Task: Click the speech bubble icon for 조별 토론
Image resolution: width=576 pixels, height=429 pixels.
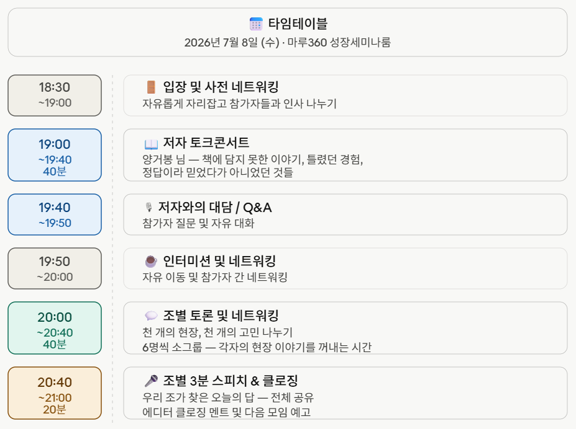Action: [x=151, y=316]
